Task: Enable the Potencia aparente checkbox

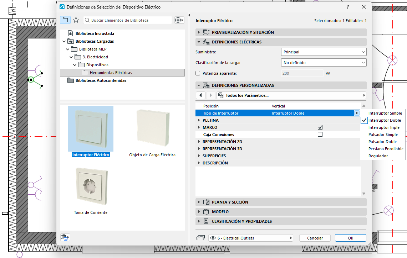Action: [x=198, y=73]
